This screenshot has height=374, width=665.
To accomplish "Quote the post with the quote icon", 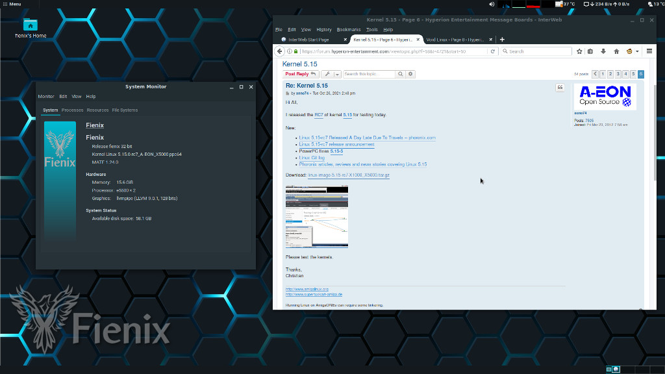I will 560,88.
